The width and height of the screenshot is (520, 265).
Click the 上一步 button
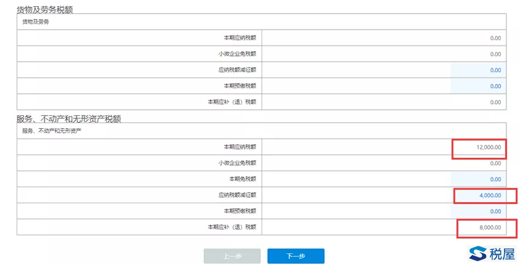(x=232, y=256)
